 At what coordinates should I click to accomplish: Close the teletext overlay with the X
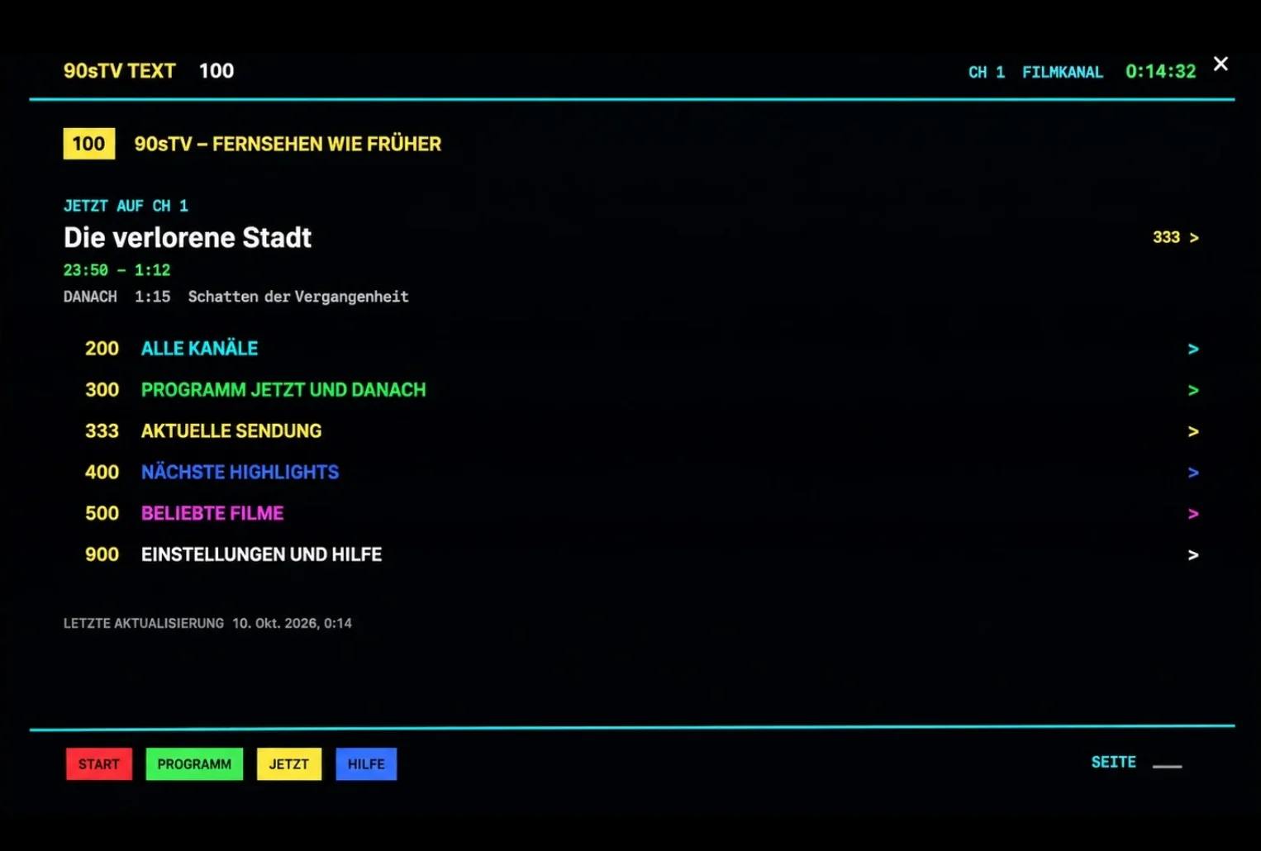[x=1221, y=64]
